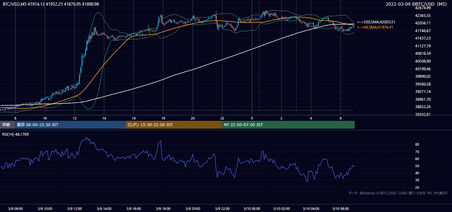Click hour label 0 under price chart

[x=252, y=118]
